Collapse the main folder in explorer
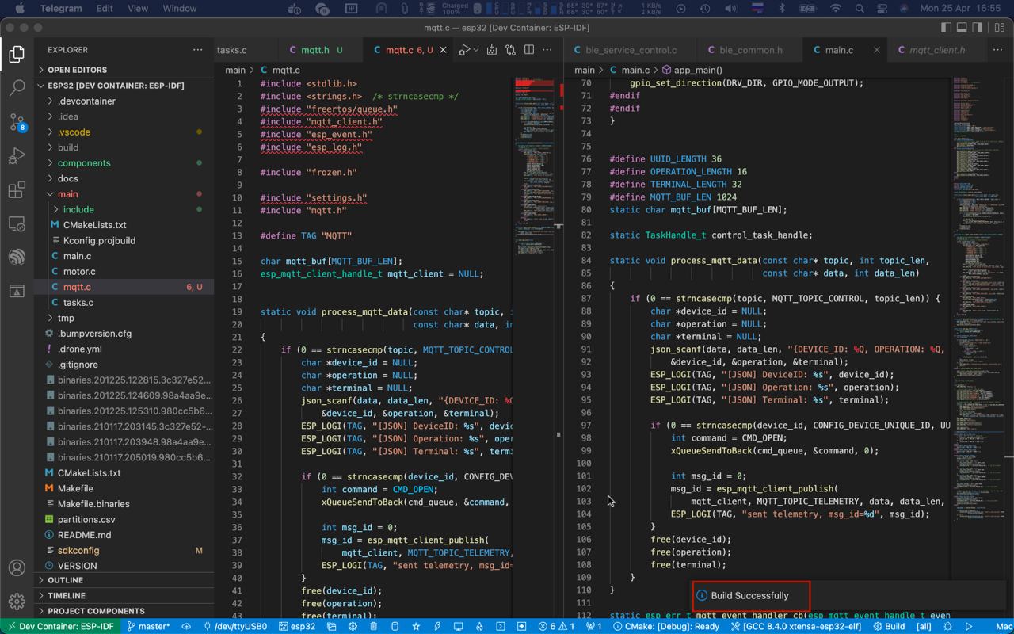Viewport: 1014px width, 634px height. (67, 194)
